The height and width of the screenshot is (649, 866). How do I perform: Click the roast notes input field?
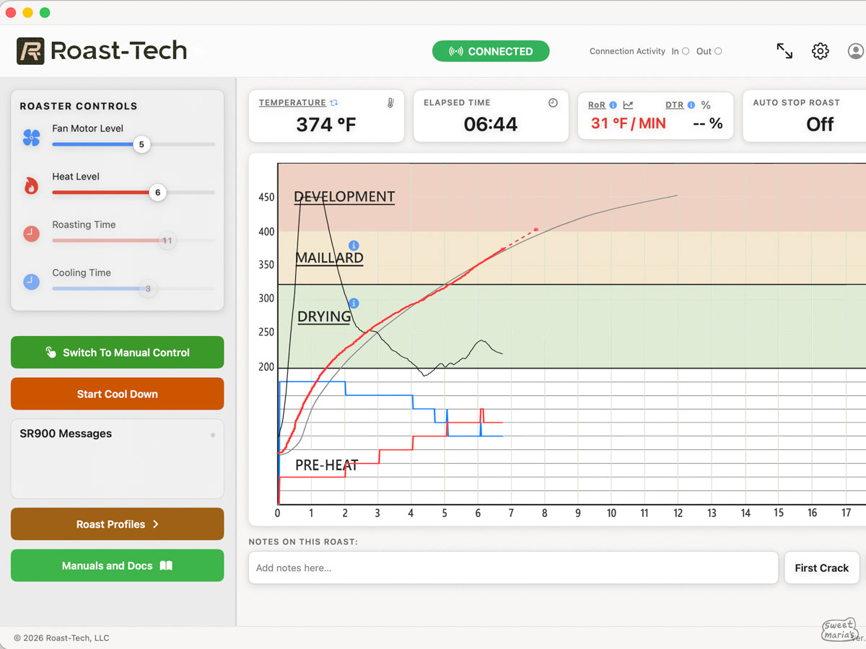click(513, 568)
